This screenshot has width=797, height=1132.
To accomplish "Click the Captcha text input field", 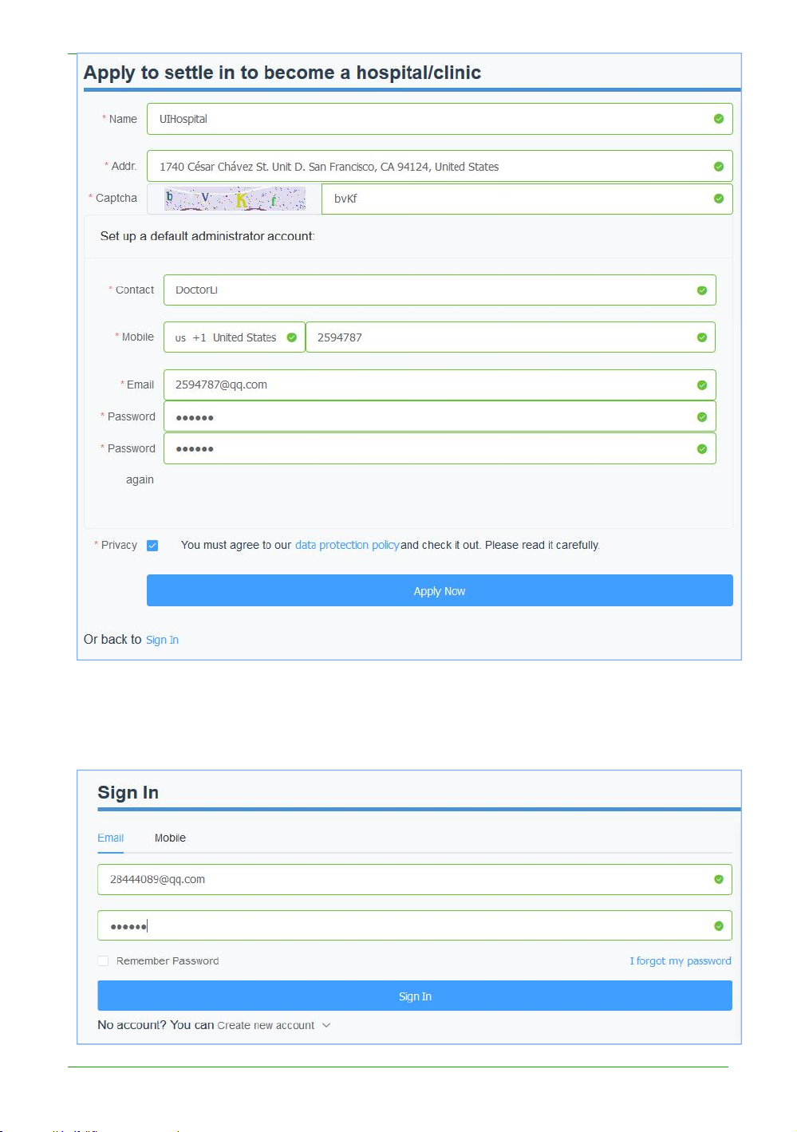I will (x=527, y=199).
